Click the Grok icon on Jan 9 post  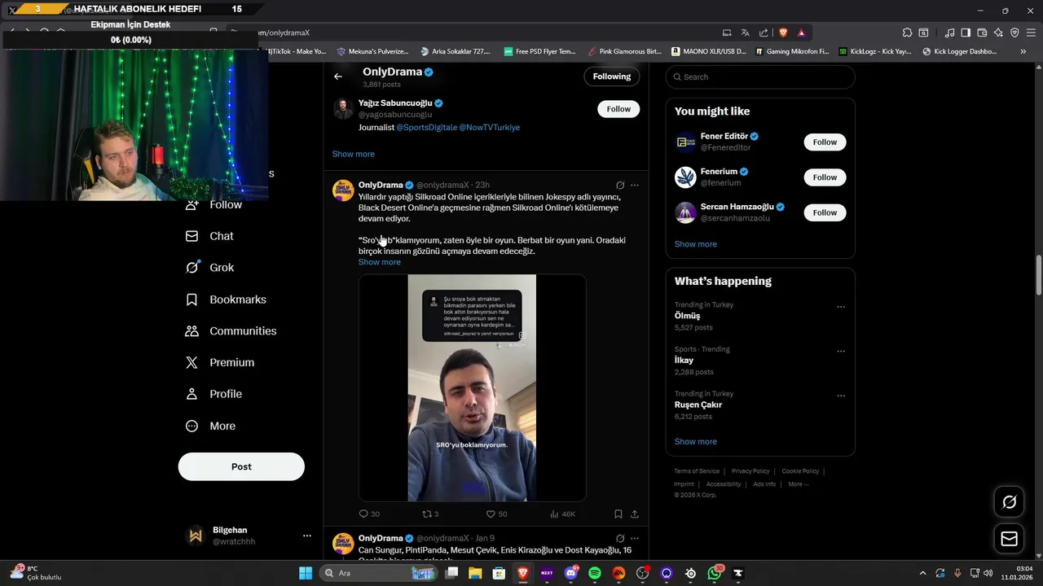click(x=620, y=539)
